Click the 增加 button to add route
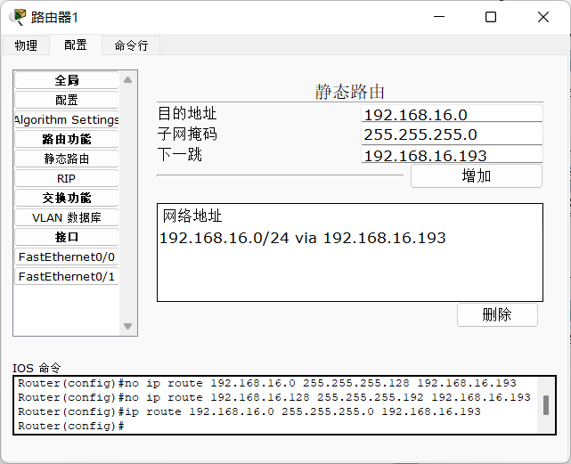 pyautogui.click(x=477, y=176)
